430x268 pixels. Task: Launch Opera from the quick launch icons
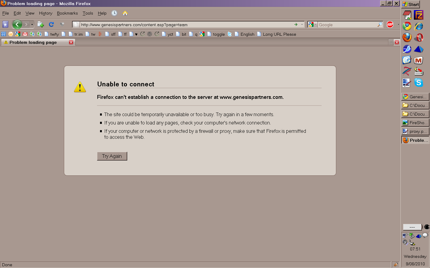419,38
